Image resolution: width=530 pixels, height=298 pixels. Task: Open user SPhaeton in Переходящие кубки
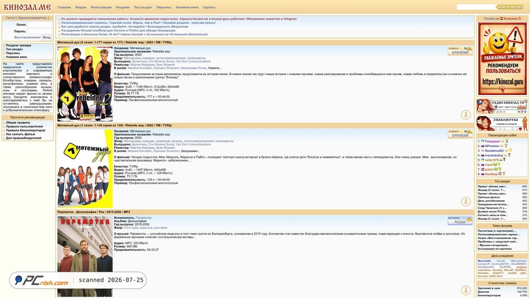click(x=492, y=146)
